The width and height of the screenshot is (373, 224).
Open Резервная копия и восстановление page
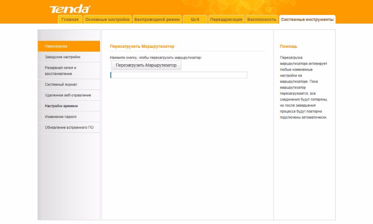(x=69, y=71)
